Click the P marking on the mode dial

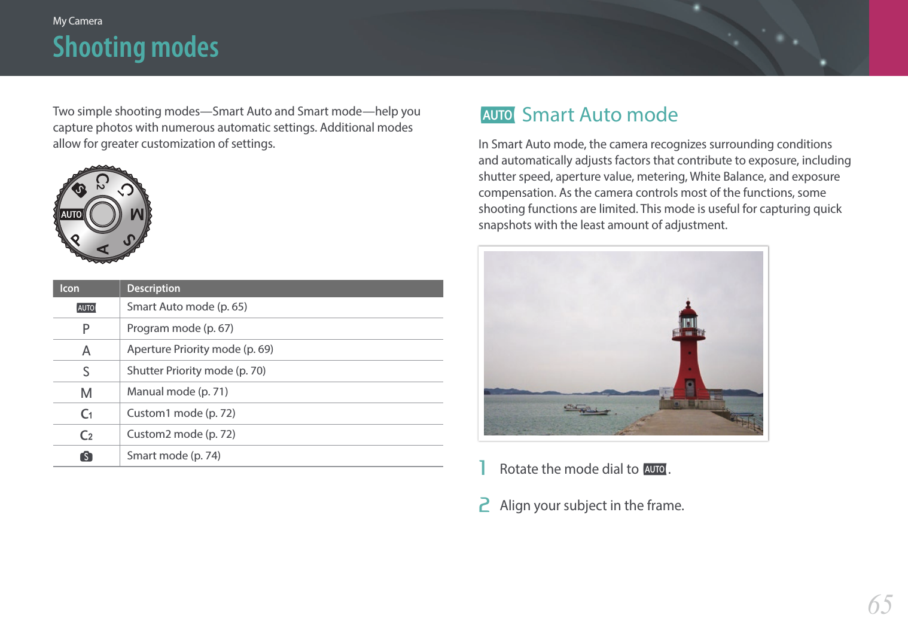[x=76, y=240]
